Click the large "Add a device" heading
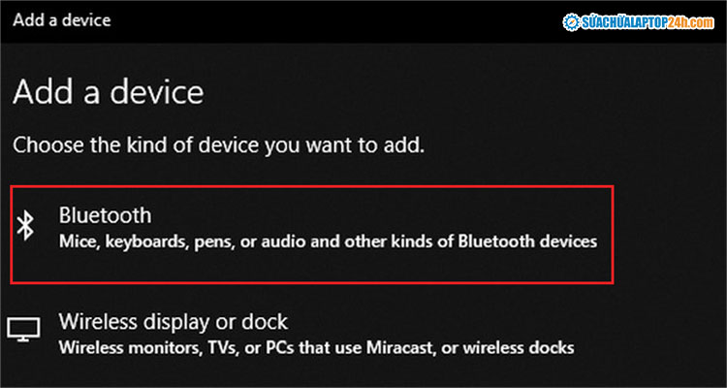 coord(108,93)
